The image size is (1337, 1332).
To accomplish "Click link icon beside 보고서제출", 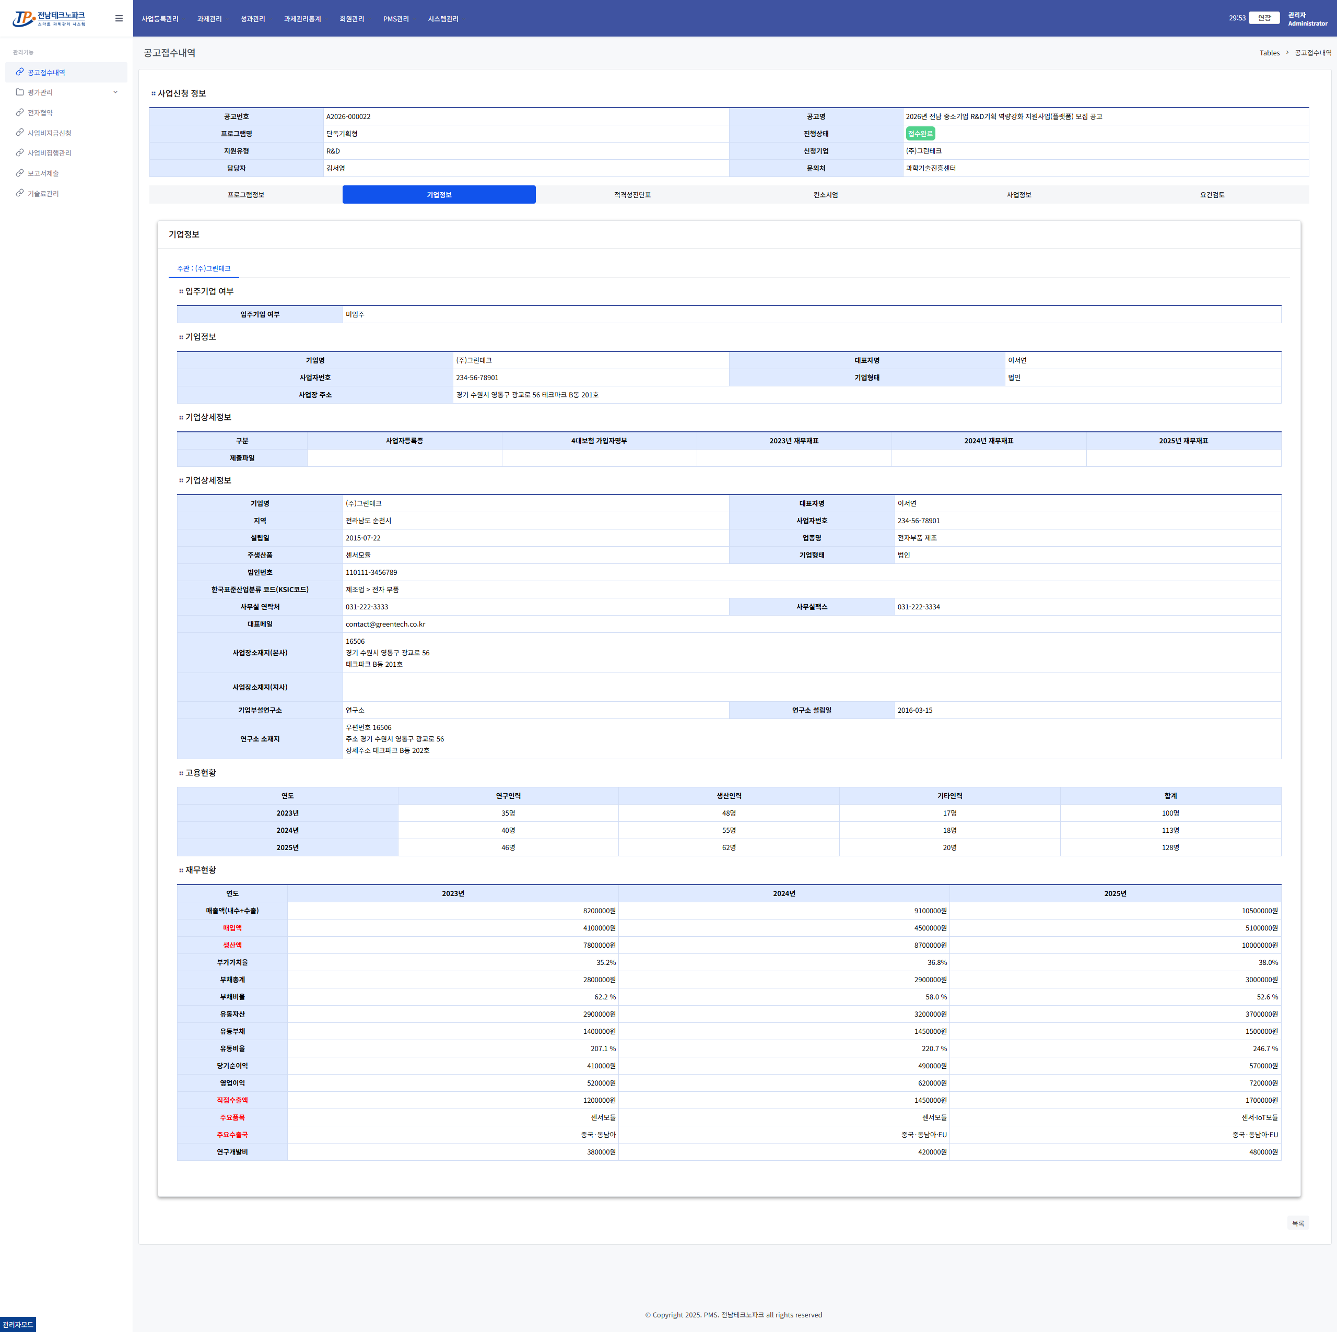I will tap(20, 173).
